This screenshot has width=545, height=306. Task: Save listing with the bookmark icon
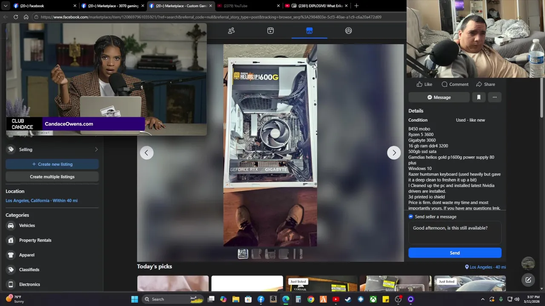(x=479, y=97)
